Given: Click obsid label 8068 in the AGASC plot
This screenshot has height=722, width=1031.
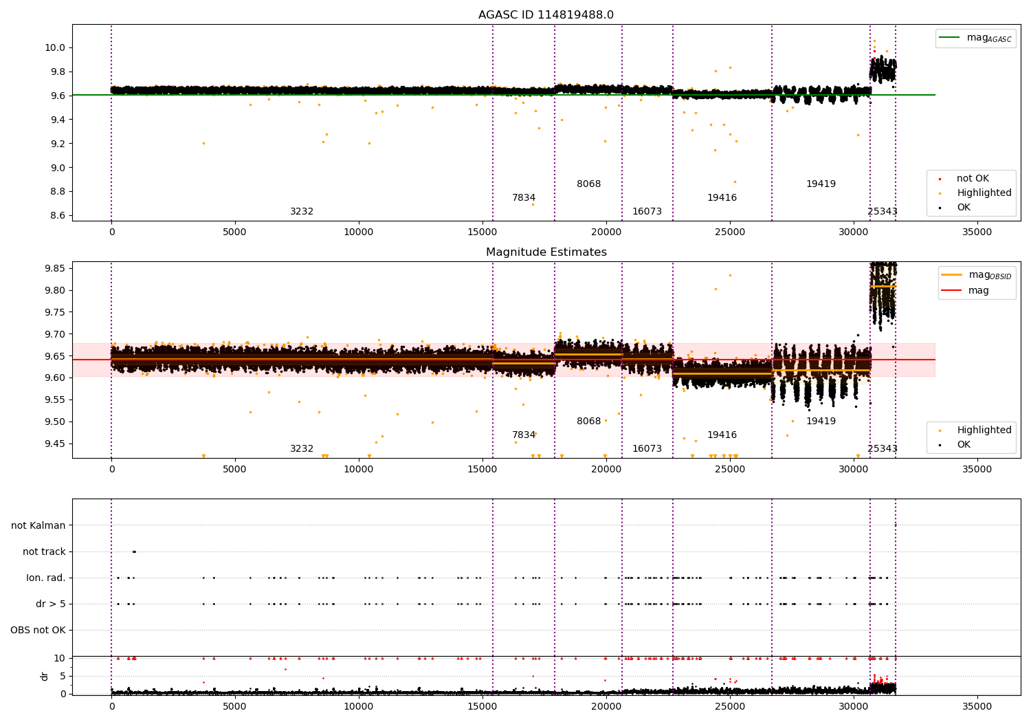Looking at the screenshot, I should (588, 184).
